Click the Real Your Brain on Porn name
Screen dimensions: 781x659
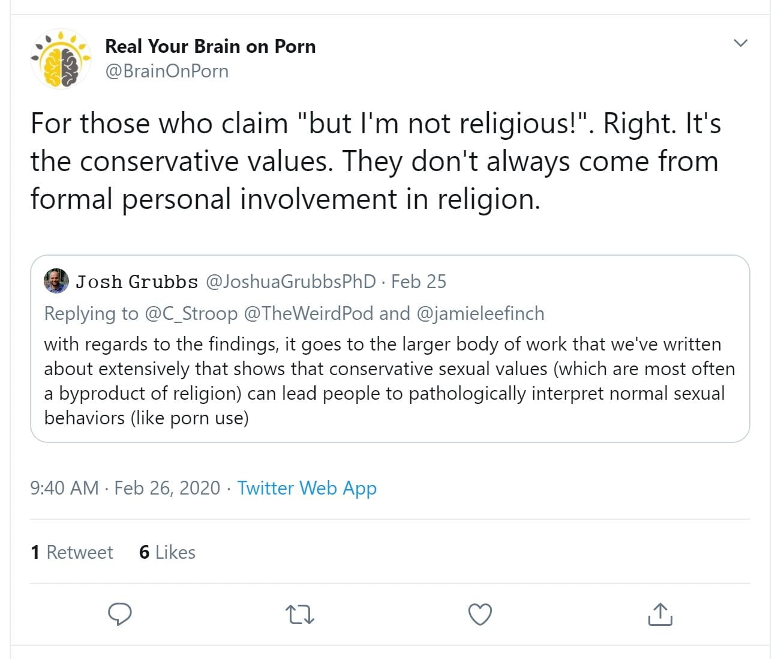click(x=210, y=46)
